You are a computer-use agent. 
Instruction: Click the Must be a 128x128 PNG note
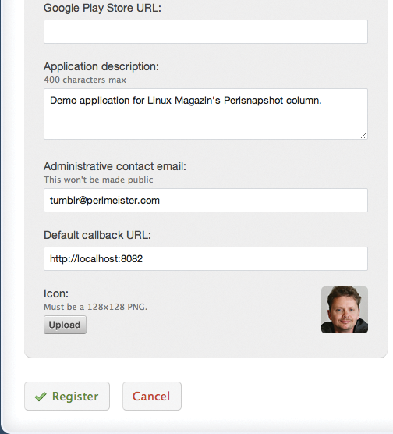tap(96, 307)
